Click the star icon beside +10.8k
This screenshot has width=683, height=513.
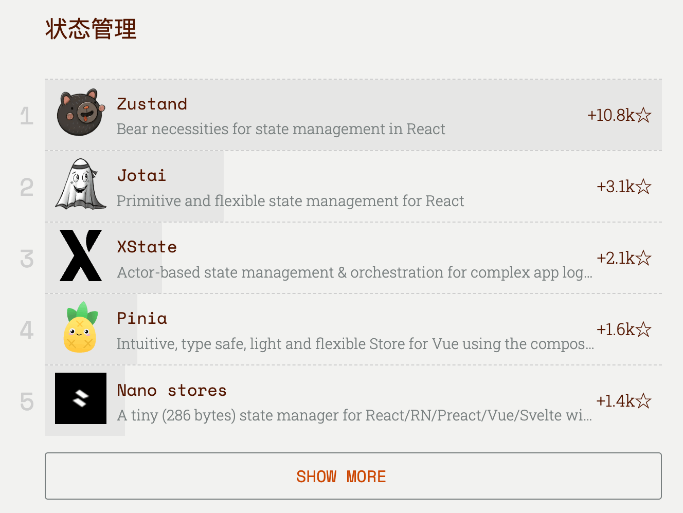coord(643,115)
